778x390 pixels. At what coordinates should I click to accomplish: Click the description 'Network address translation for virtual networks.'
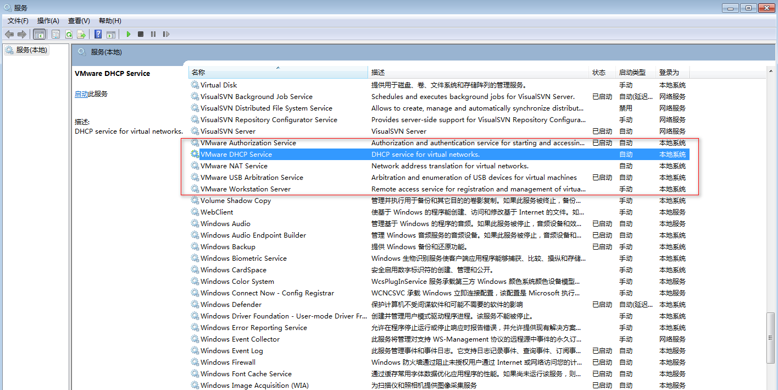(x=450, y=166)
